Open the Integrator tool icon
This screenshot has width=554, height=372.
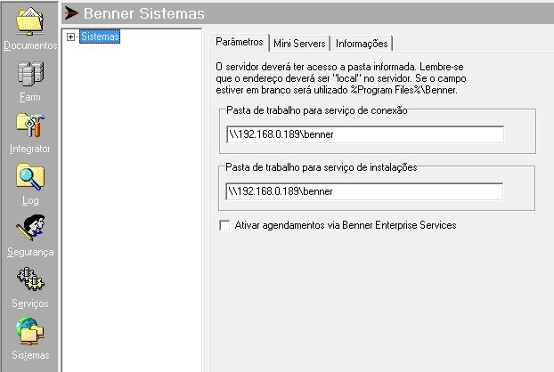(29, 125)
